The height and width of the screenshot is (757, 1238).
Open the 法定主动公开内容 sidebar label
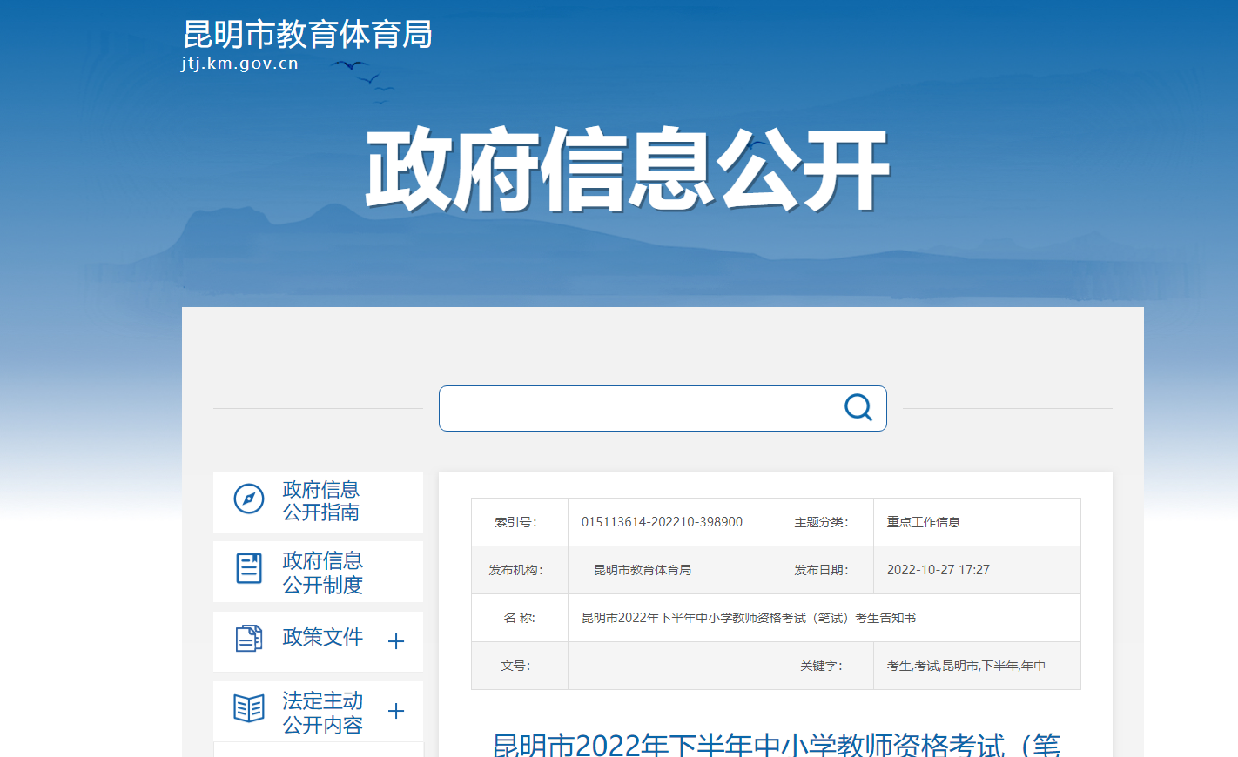pyautogui.click(x=322, y=713)
